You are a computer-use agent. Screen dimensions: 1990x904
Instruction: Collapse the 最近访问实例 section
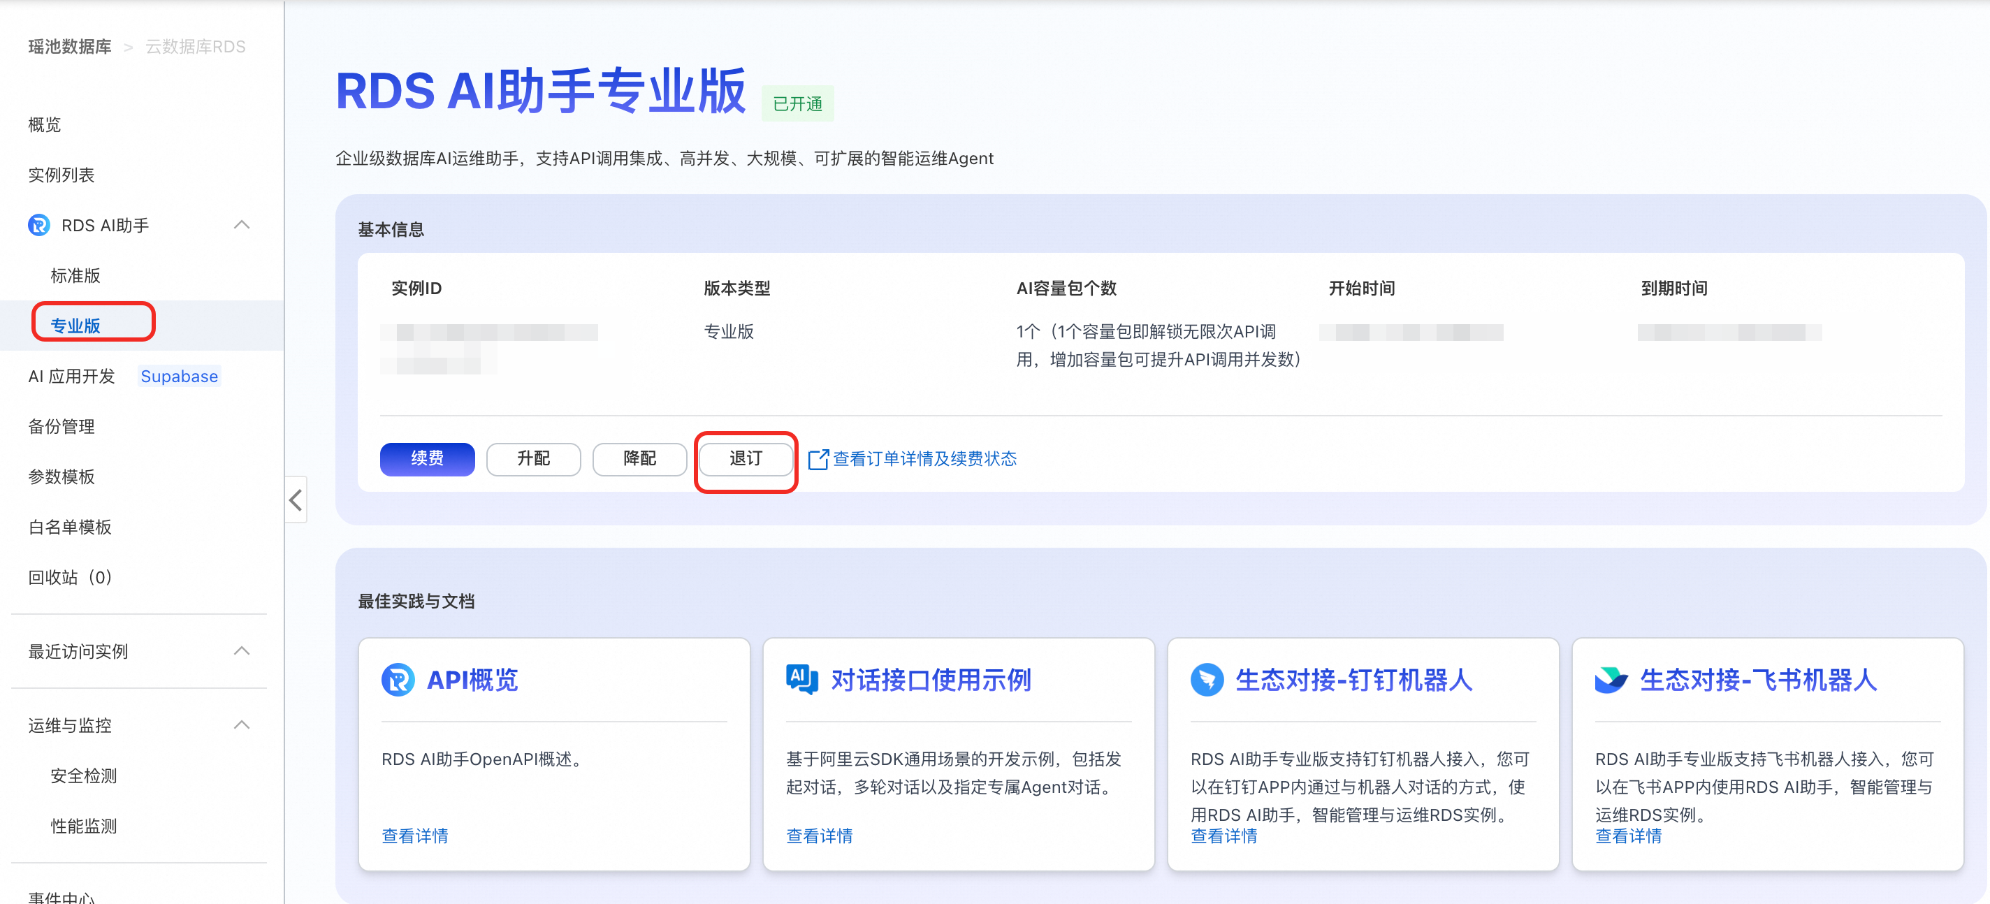click(x=242, y=650)
